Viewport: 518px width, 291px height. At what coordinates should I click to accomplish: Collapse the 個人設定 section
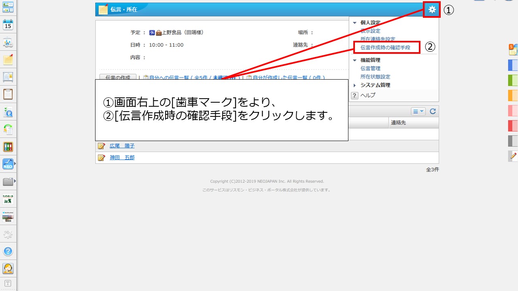pyautogui.click(x=355, y=23)
